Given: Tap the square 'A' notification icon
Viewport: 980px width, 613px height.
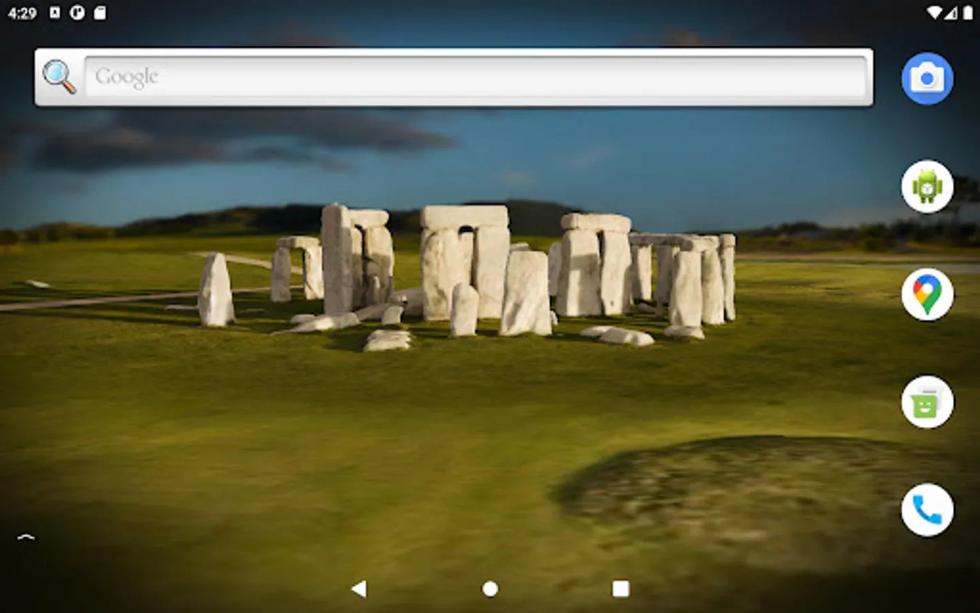Looking at the screenshot, I should coord(55,13).
